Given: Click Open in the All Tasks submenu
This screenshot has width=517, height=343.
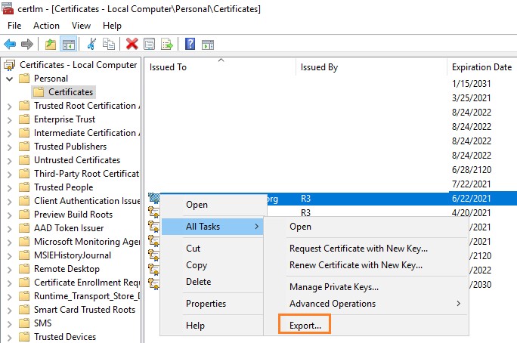Looking at the screenshot, I should (300, 227).
